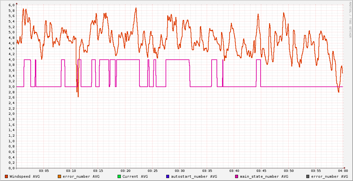This screenshot has width=353, height=181.
Task: Click the 03:05 time axis label
Action: click(44, 171)
